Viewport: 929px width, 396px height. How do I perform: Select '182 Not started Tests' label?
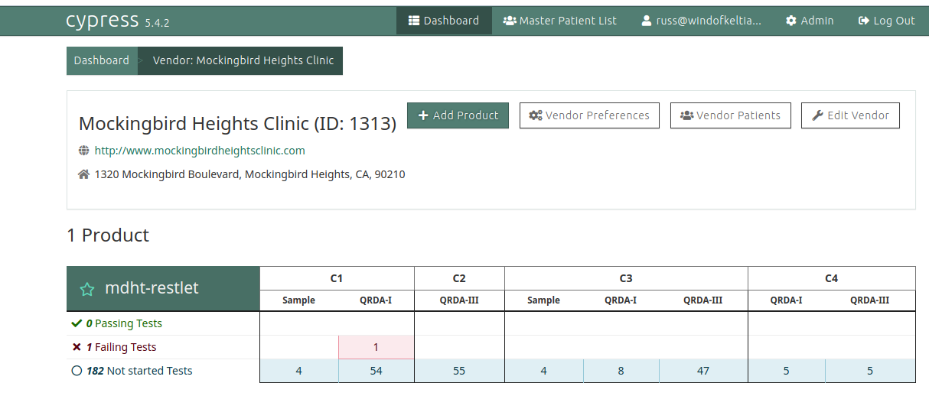[x=139, y=371]
